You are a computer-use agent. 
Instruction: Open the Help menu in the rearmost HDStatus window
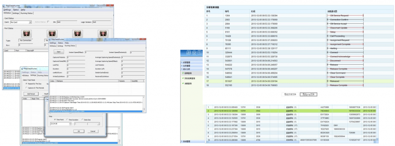pos(23,10)
